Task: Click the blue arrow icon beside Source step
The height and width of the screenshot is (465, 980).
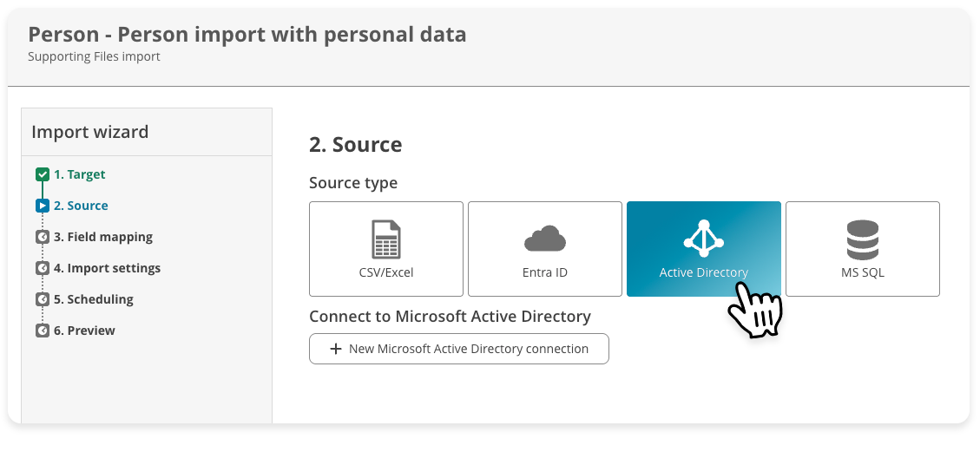Action: [42, 206]
